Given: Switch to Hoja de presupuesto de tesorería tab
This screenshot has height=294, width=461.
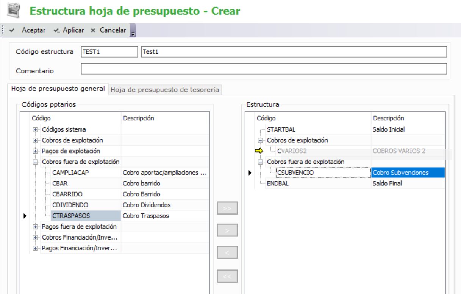Looking at the screenshot, I should pyautogui.click(x=165, y=90).
